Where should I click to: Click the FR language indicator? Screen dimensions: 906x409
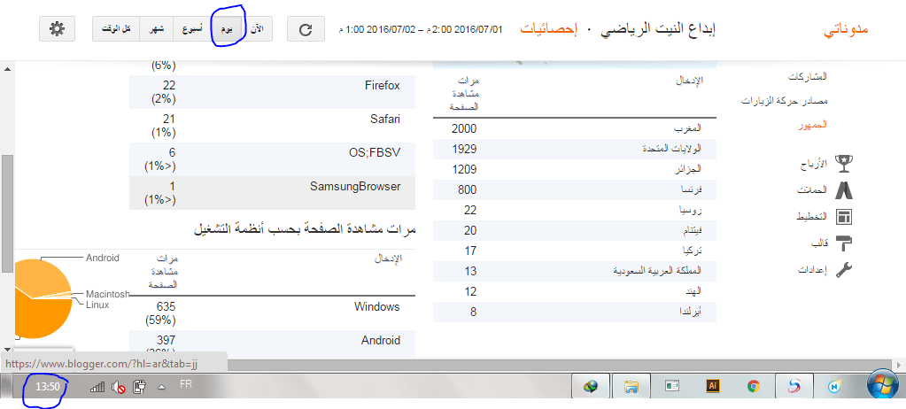(x=186, y=383)
